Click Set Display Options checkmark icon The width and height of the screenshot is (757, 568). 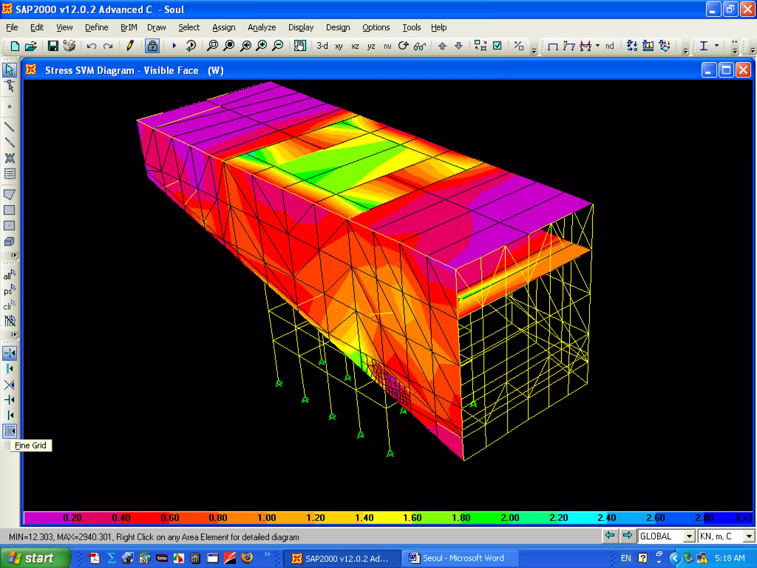click(498, 46)
